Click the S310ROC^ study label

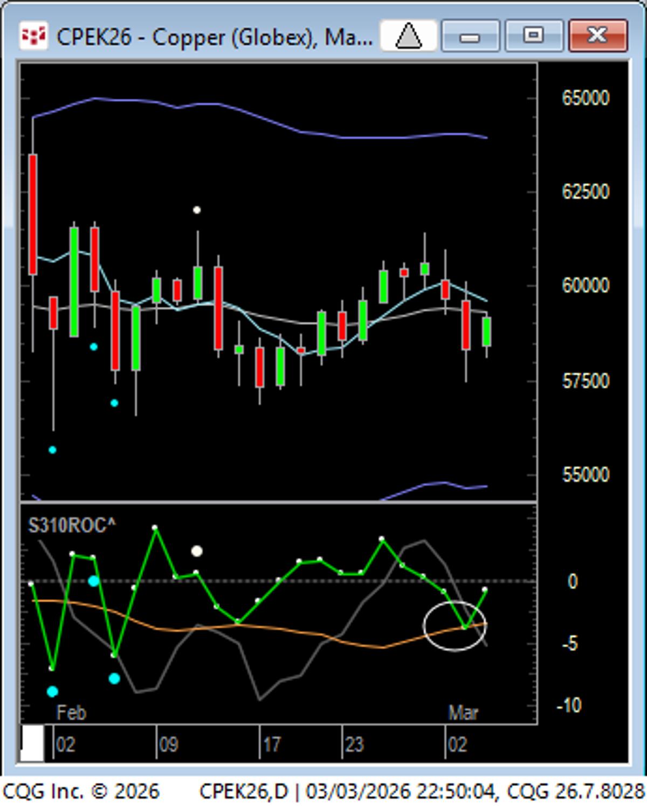[72, 525]
